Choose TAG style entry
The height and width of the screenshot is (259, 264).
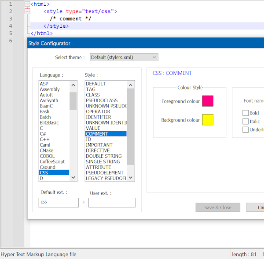(106, 89)
